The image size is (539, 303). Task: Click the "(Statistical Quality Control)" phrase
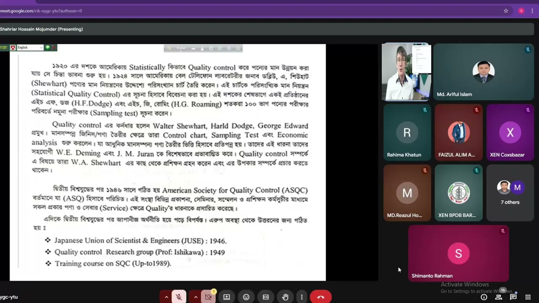coord(75,94)
